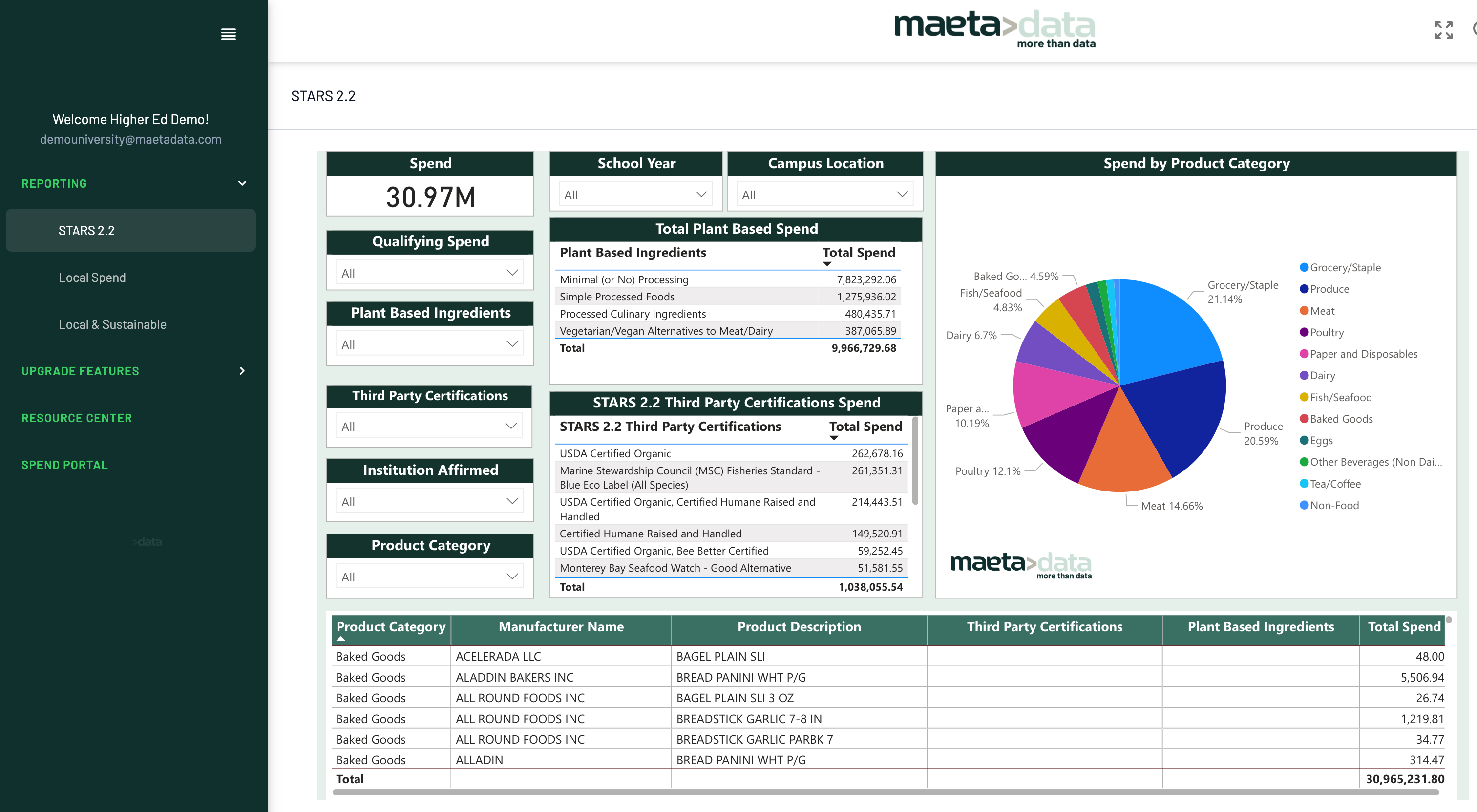
Task: Open the Campus Location dropdown
Action: click(824, 194)
